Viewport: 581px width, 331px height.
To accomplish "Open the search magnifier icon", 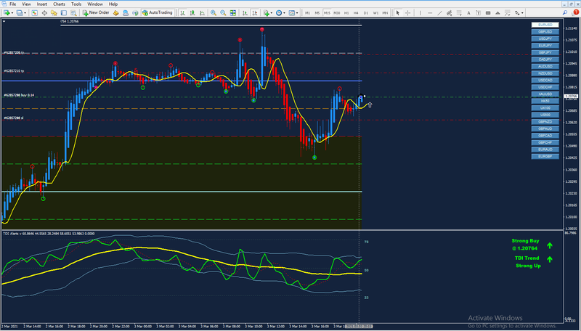I will 565,12.
